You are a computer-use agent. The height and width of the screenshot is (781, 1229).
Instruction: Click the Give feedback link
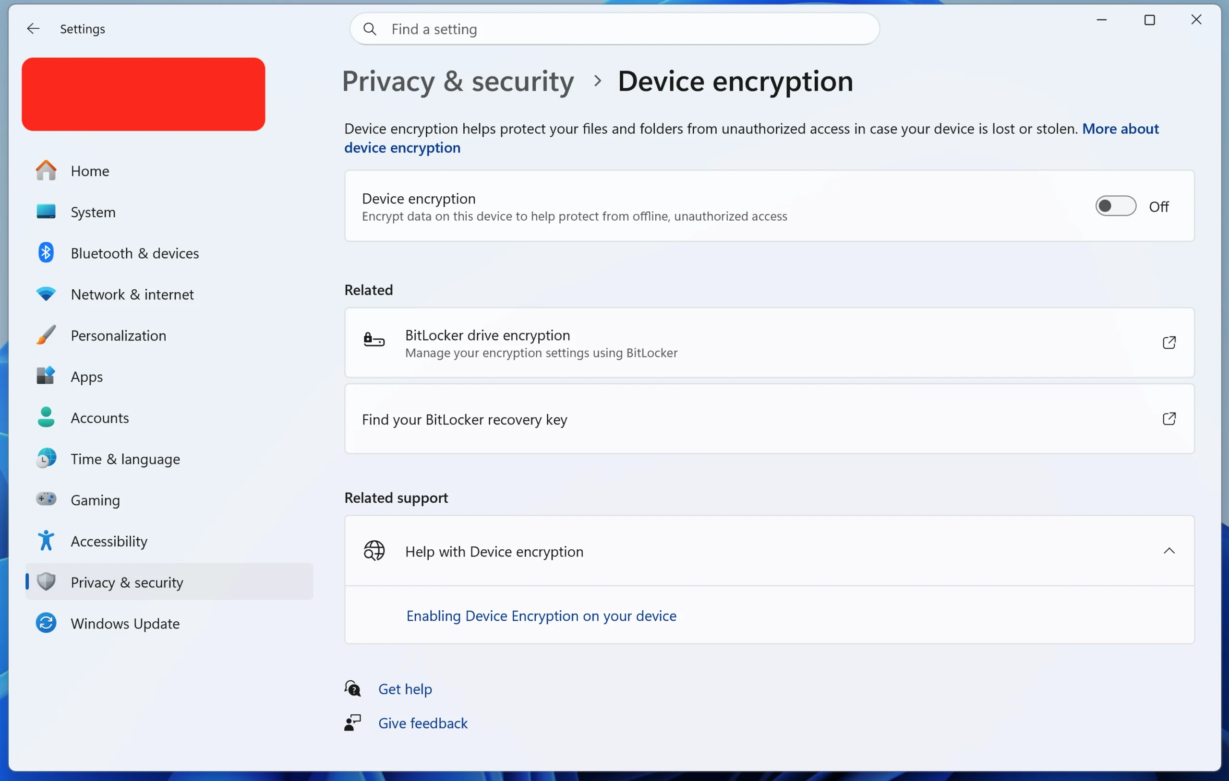(423, 723)
